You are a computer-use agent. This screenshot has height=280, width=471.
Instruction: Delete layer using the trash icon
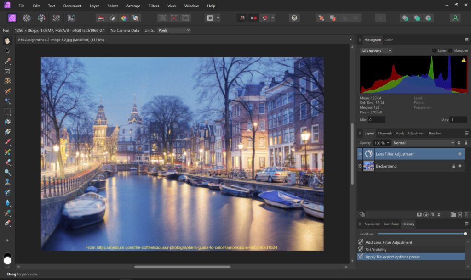(x=466, y=214)
